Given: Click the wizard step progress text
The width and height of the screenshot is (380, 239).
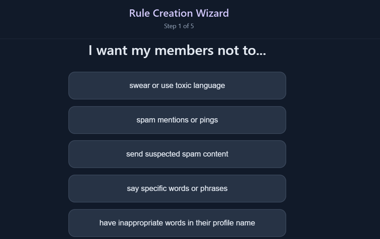Looking at the screenshot, I should coord(179,26).
